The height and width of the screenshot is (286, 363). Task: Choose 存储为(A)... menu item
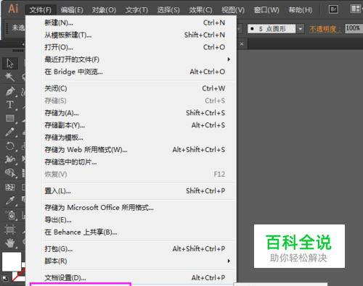[131, 113]
